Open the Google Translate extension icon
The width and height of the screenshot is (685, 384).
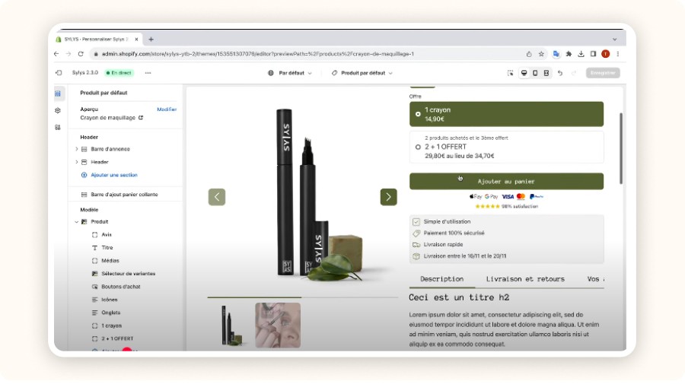pyautogui.click(x=556, y=54)
